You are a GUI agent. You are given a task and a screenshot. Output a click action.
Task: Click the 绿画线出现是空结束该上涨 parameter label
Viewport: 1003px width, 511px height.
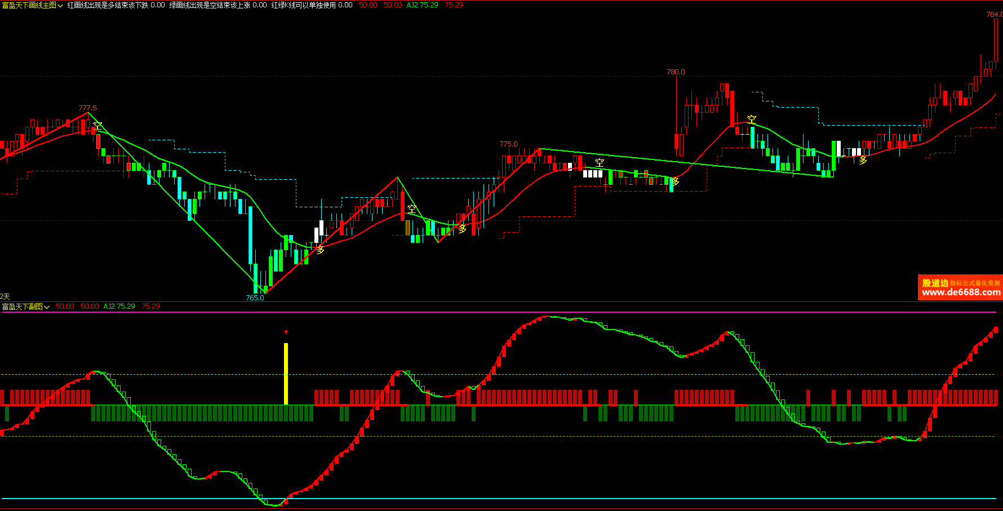[210, 5]
